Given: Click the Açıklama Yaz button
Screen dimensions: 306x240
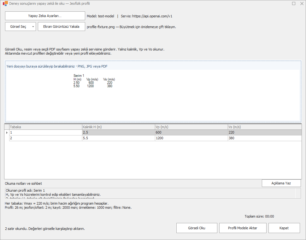Looking at the screenshot, I should point(281,183).
